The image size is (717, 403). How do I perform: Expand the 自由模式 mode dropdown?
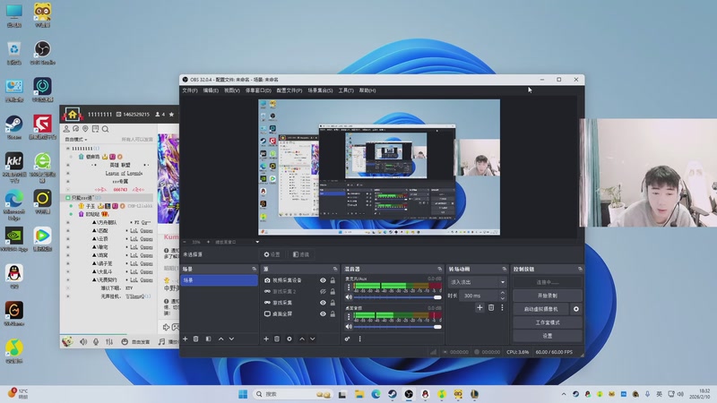coord(78,139)
